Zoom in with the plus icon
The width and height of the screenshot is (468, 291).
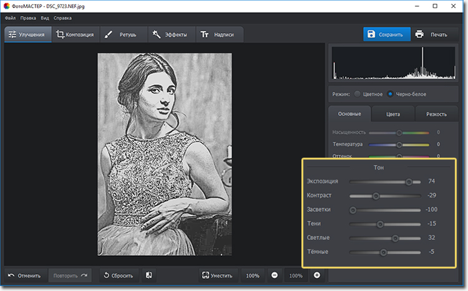[x=317, y=275]
